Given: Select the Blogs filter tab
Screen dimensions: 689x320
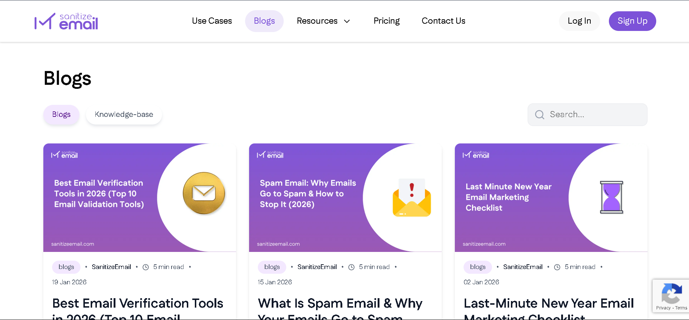Looking at the screenshot, I should pos(61,115).
